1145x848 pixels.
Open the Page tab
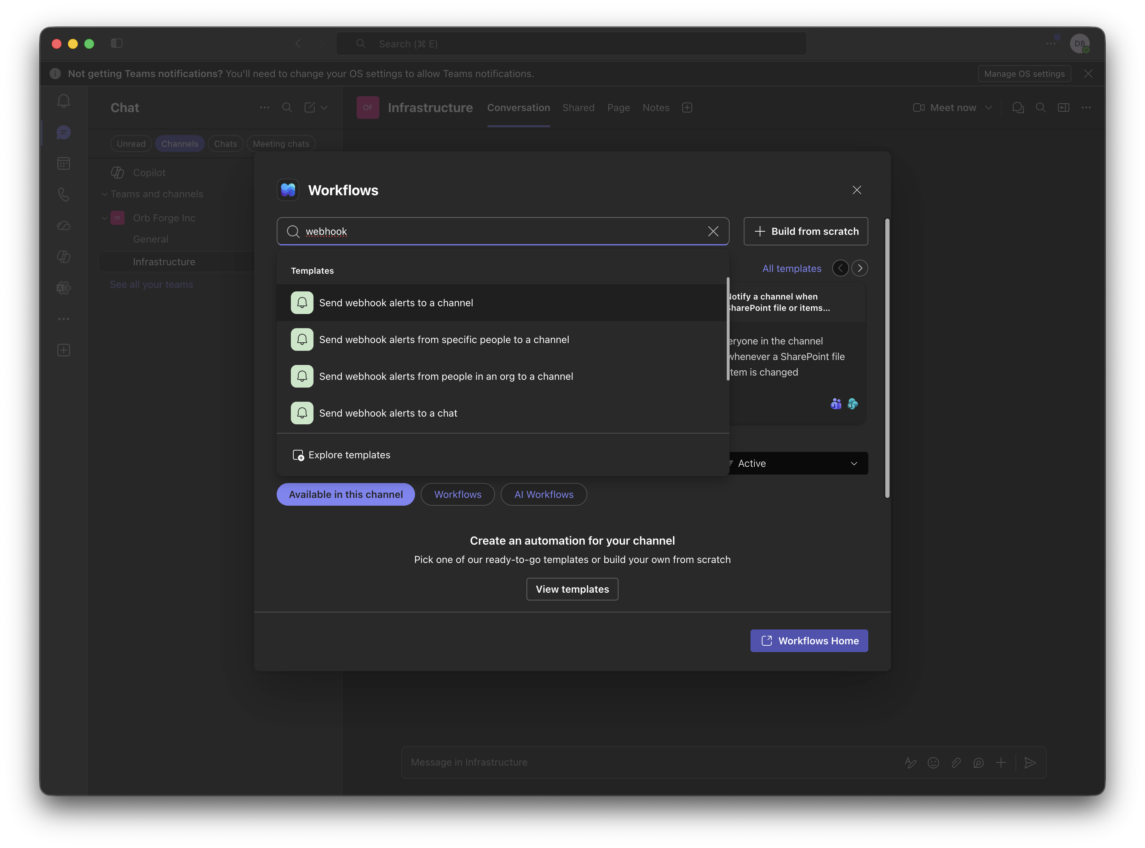618,108
